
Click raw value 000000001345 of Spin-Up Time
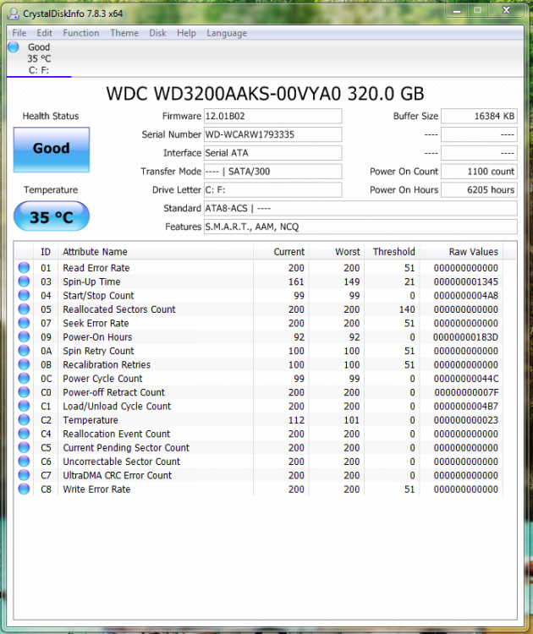tap(466, 281)
